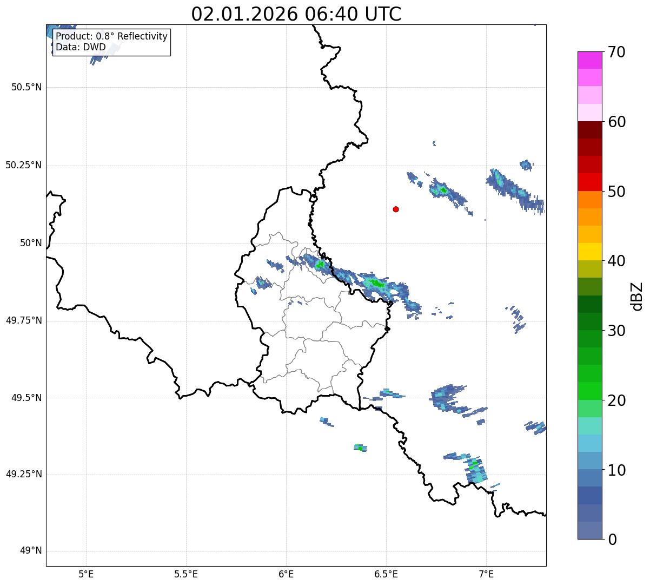Screen dimensions: 650x585
Task: Pick the bright orange band just below 50
Action: (590, 200)
